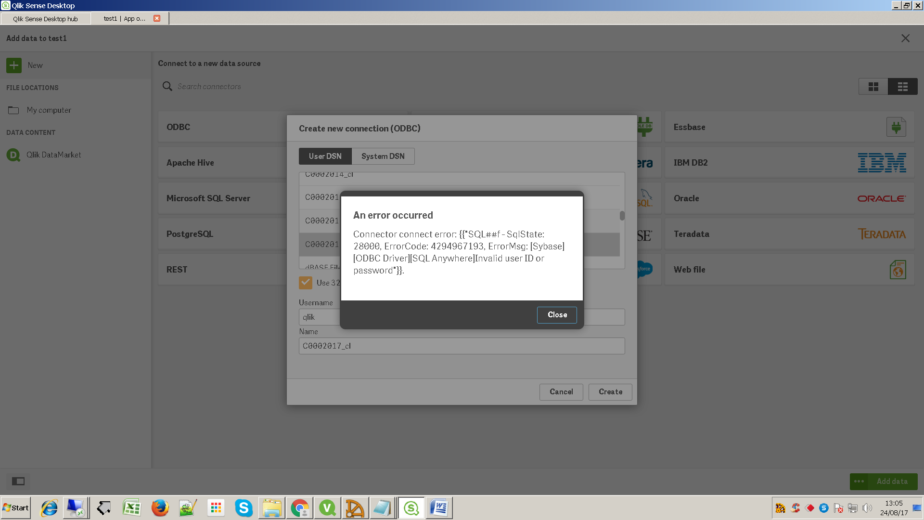Open the colored apps grid taskbar icon

(x=216, y=508)
